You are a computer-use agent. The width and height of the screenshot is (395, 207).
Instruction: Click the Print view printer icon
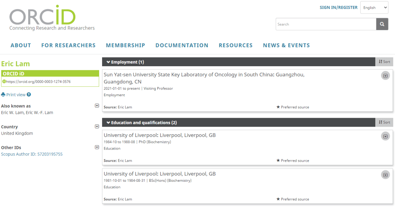[3, 95]
